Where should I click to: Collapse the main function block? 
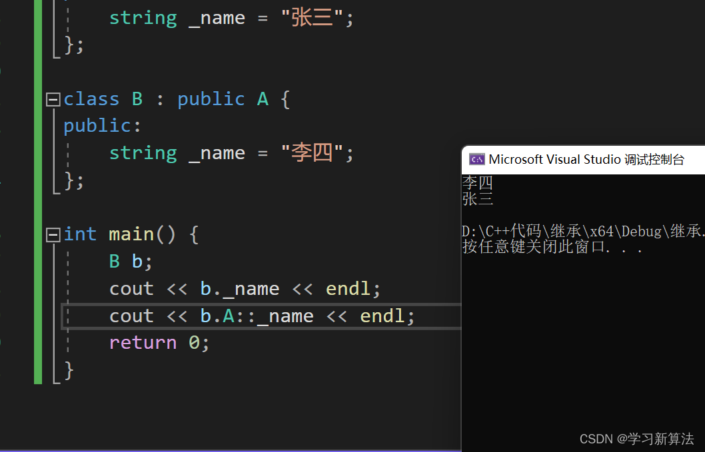(53, 234)
